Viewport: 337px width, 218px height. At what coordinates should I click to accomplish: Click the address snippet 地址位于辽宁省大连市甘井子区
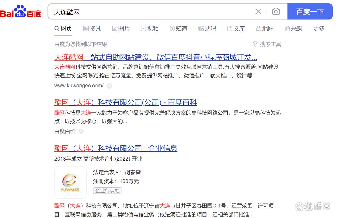(x=164, y=210)
